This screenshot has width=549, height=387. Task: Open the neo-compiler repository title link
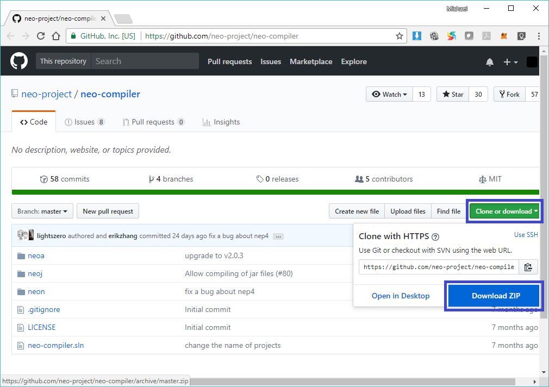click(110, 94)
